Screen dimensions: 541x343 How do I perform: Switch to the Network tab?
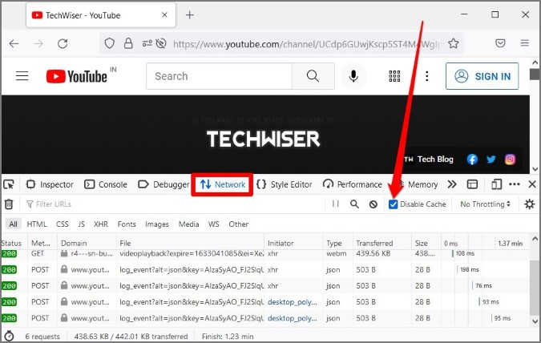click(223, 184)
